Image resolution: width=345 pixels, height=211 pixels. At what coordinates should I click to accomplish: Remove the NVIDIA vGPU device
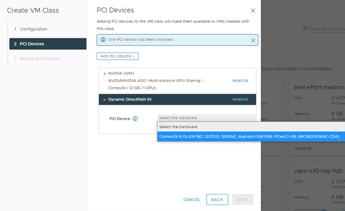click(x=240, y=81)
